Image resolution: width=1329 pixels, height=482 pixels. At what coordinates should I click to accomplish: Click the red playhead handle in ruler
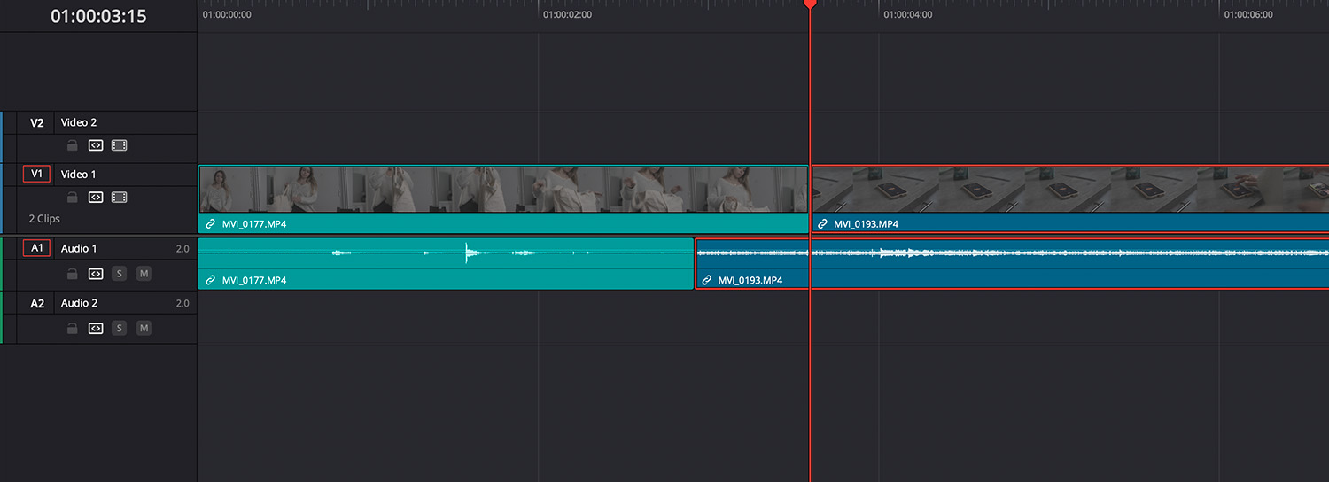810,4
